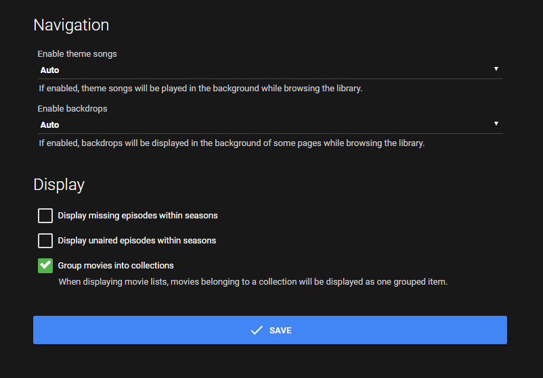
Task: Click the Navigation section heading
Action: [71, 25]
